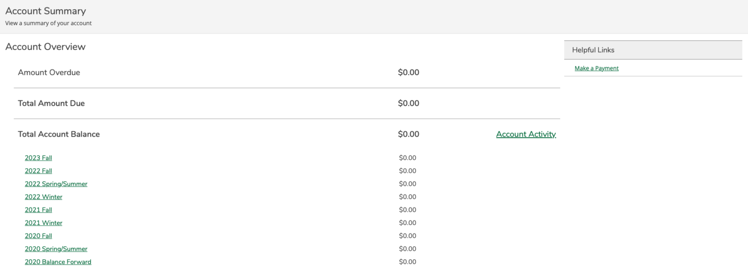The image size is (748, 275).
Task: Click the Helpful Links panel header
Action: pyautogui.click(x=593, y=50)
